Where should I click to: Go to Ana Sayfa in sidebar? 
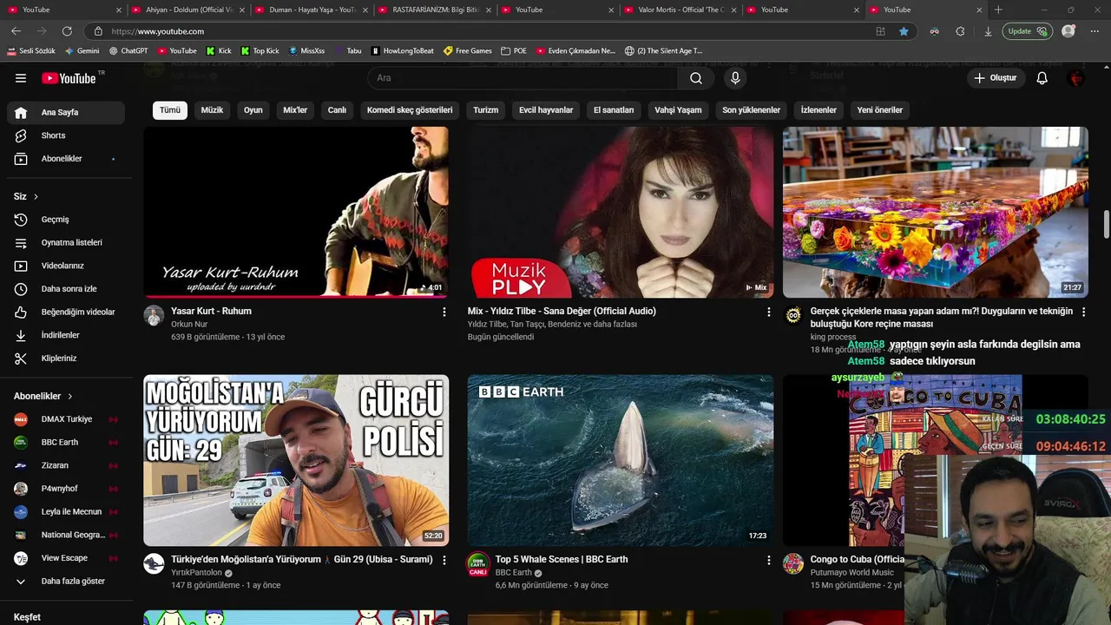(x=66, y=112)
